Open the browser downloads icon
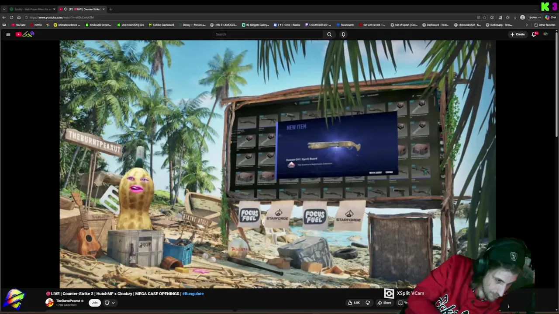The width and height of the screenshot is (559, 314). (x=515, y=17)
